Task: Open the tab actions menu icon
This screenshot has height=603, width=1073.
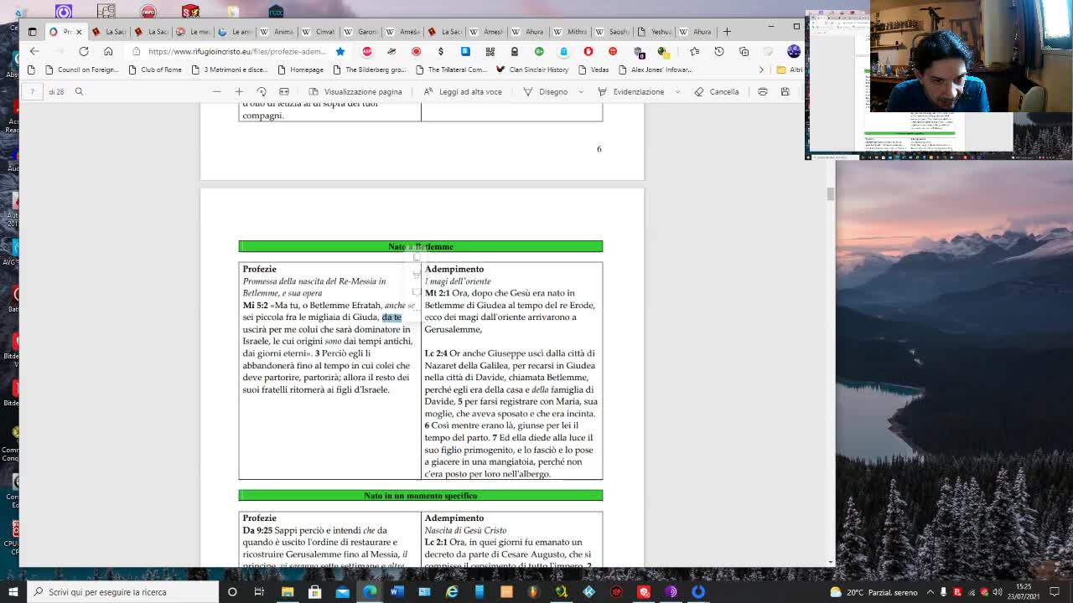Action: tap(32, 32)
